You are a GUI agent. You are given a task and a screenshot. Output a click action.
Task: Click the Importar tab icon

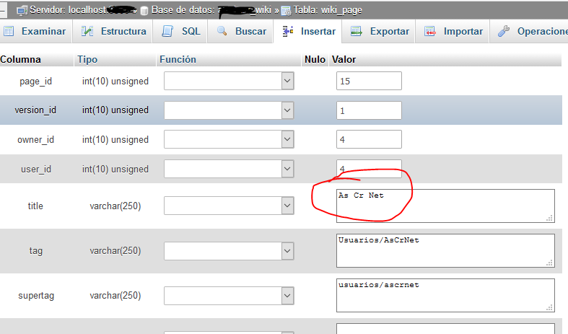pos(430,32)
